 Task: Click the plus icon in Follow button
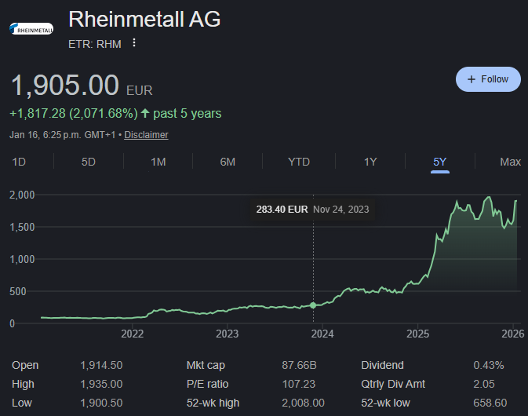click(x=472, y=79)
